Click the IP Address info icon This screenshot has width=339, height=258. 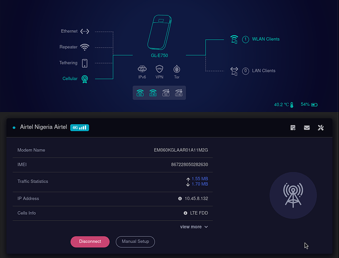180,199
